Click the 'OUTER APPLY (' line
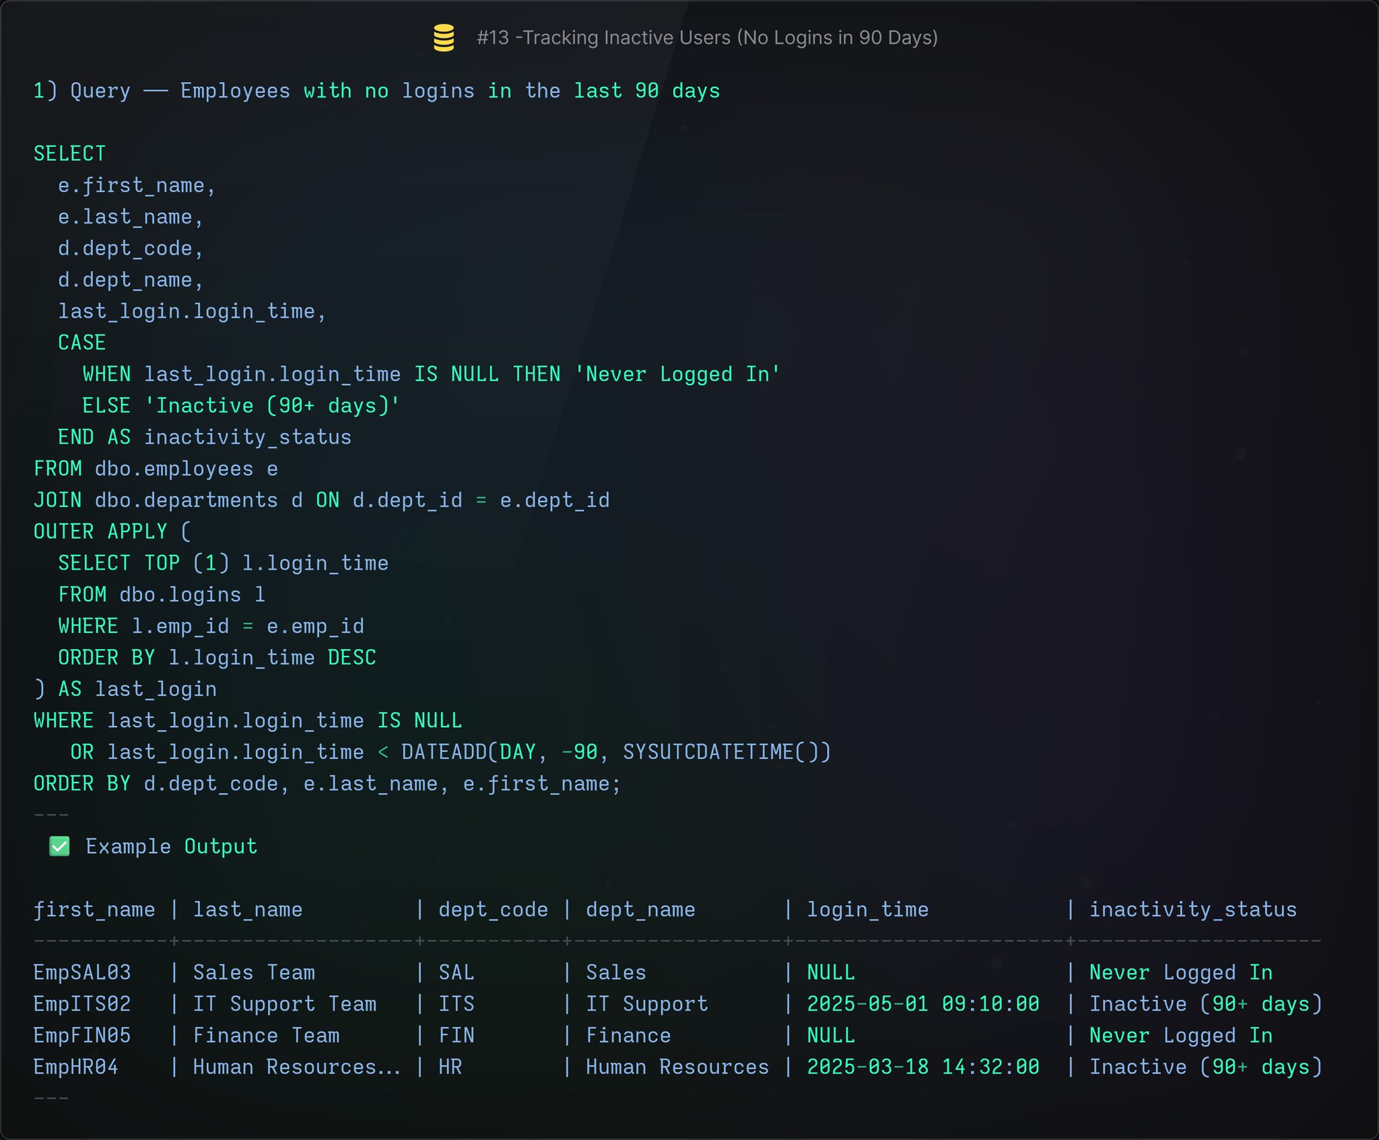1379x1140 pixels. click(x=112, y=532)
